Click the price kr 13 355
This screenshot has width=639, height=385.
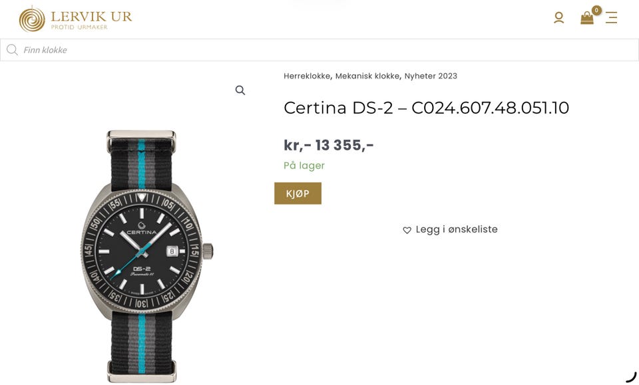click(328, 145)
